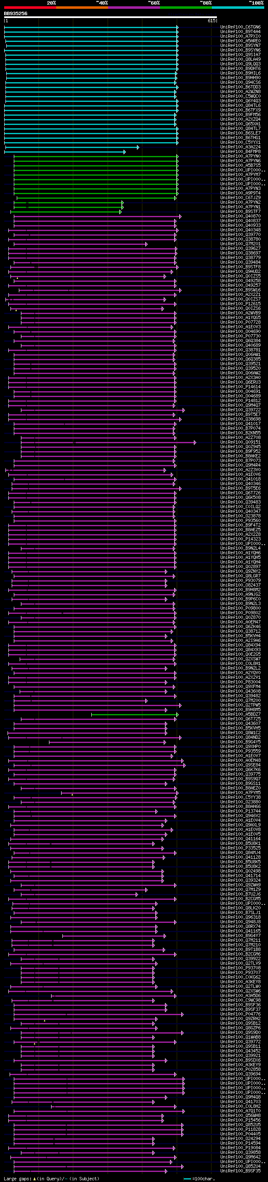Select UniRef100_P11828 label

[x=240, y=1129]
